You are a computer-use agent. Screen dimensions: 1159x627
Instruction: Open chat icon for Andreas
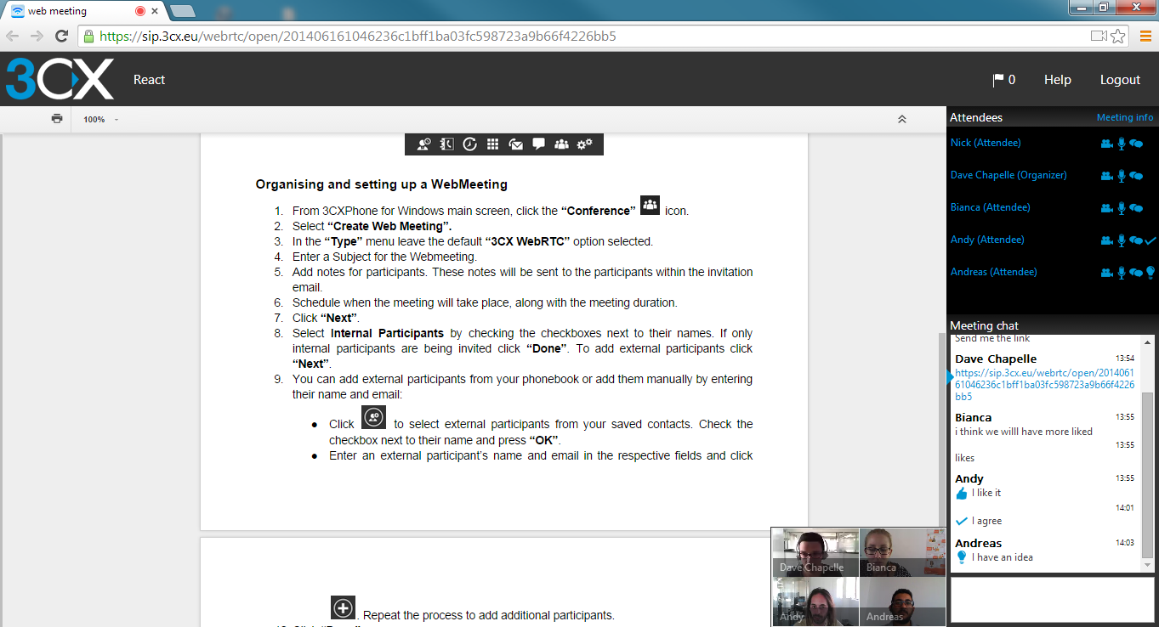pos(1136,273)
